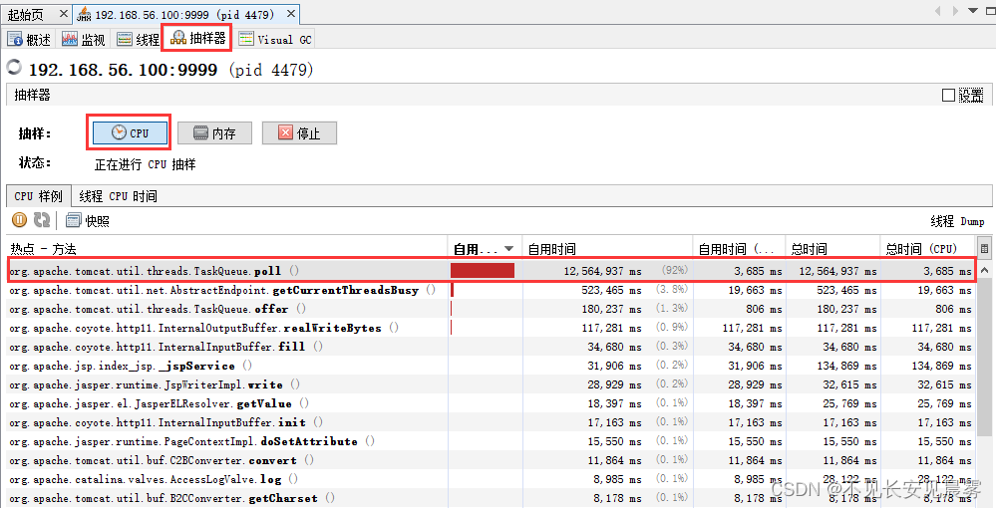
Task: Select the 线程 CPU 时间 sub-tab
Action: coord(119,196)
